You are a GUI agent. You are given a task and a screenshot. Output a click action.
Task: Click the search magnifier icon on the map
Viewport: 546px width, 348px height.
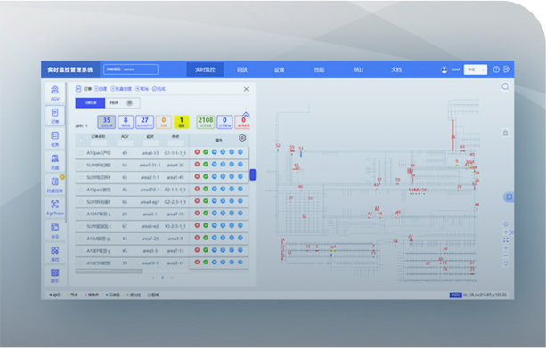(505, 87)
